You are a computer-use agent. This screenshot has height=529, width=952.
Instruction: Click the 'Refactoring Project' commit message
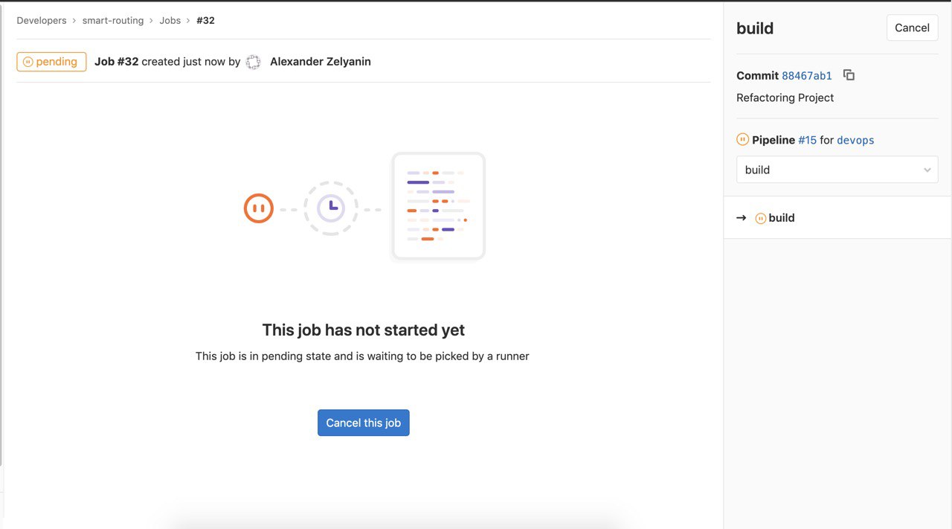point(785,97)
